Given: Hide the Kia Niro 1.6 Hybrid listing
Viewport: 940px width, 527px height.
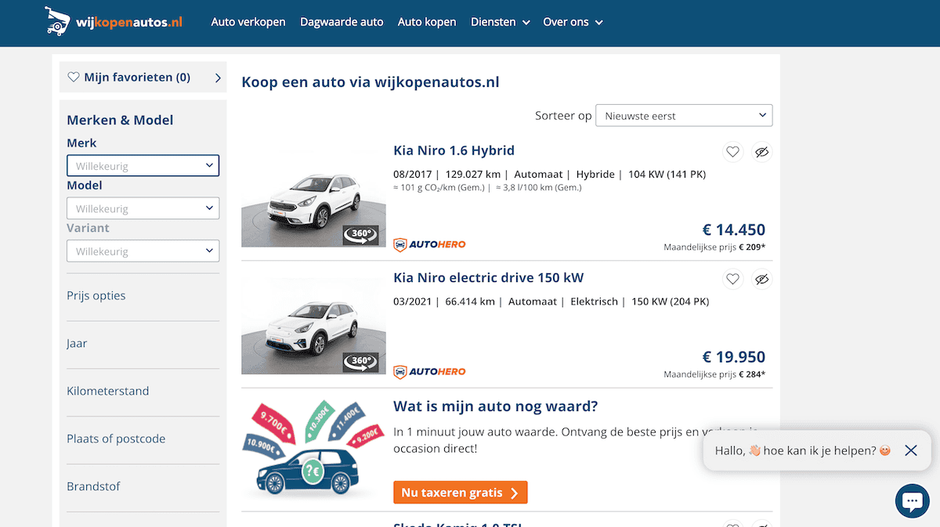Looking at the screenshot, I should [x=761, y=152].
